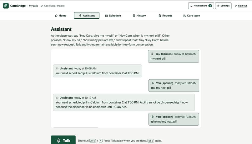Select the Assistant tab
This screenshot has height=144, width=252.
click(87, 16)
